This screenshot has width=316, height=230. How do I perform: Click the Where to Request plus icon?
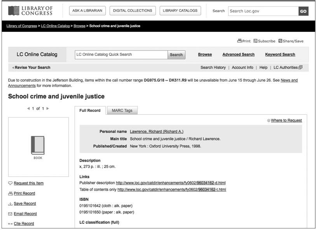269,120
